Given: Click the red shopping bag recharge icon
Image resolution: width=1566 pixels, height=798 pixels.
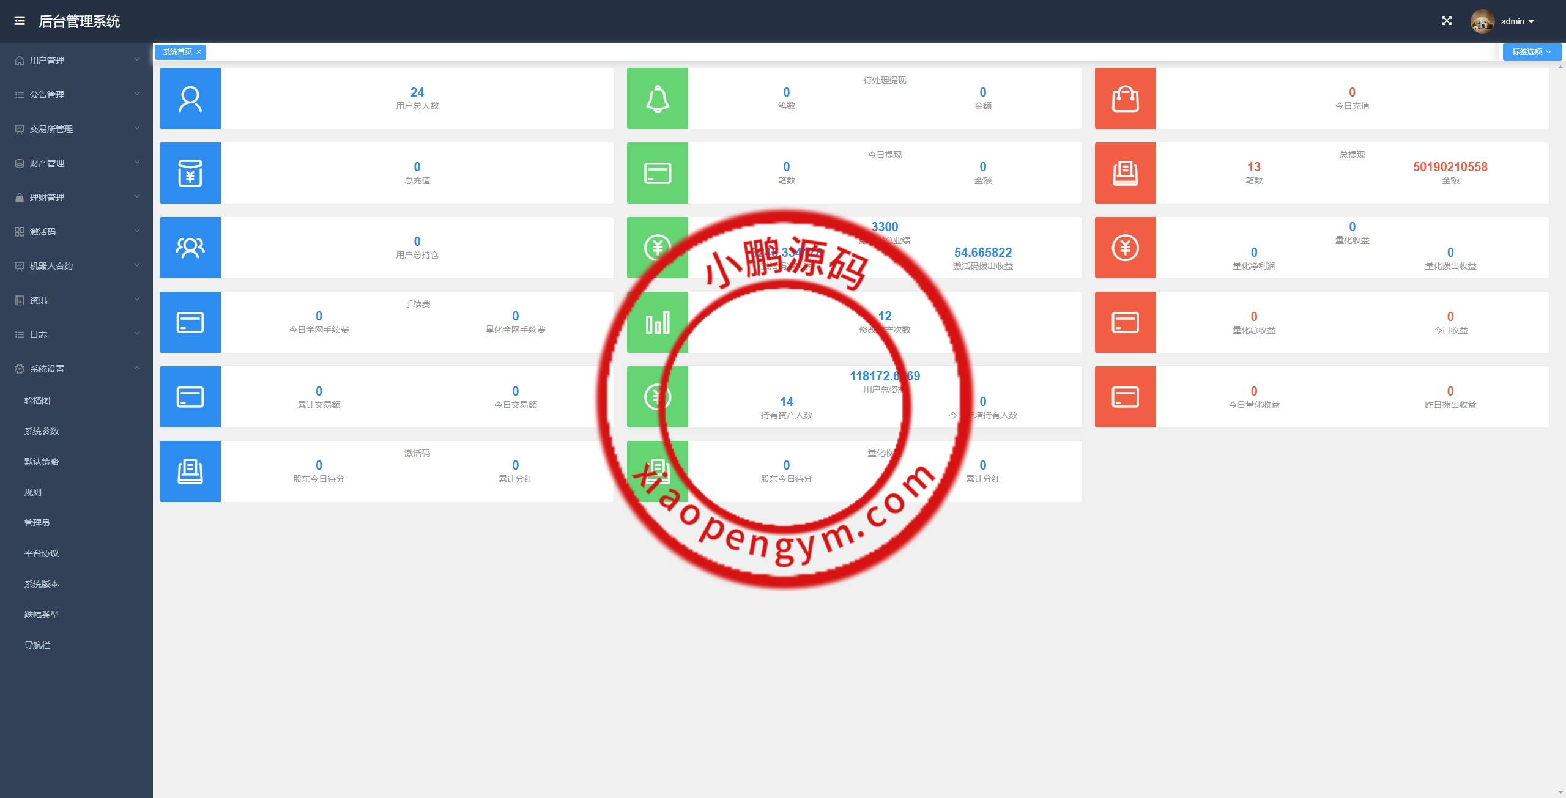Looking at the screenshot, I should [1125, 98].
